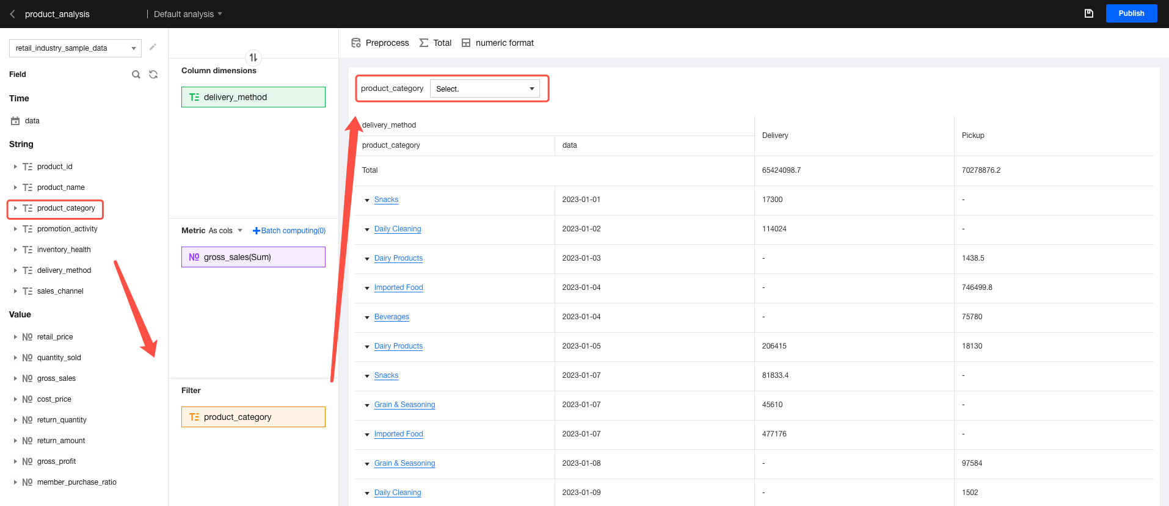The image size is (1169, 506).
Task: Click the save icon beside Publish
Action: 1088,13
